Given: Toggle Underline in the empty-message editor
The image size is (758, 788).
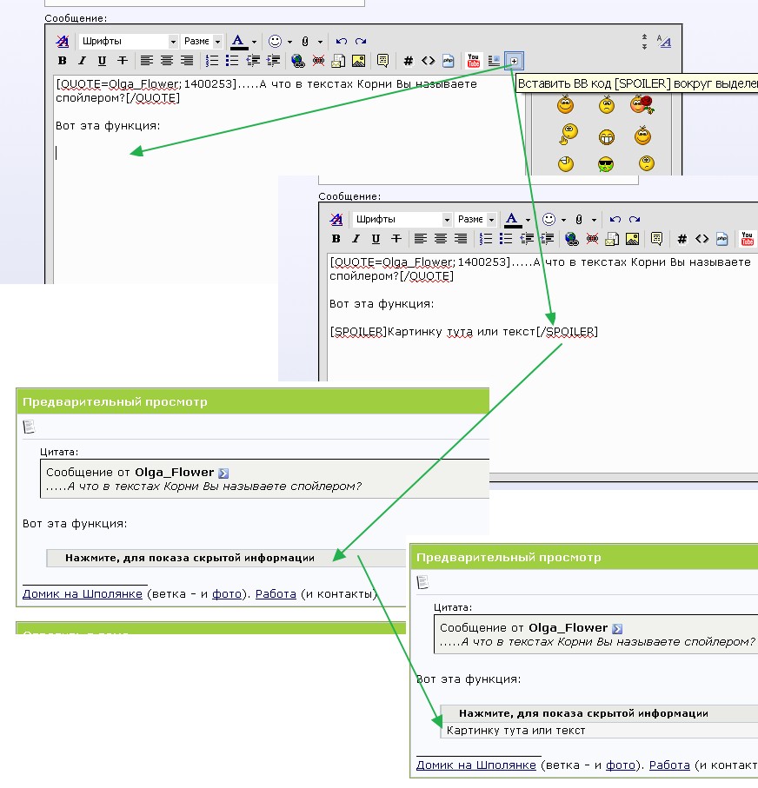Looking at the screenshot, I should (102, 61).
